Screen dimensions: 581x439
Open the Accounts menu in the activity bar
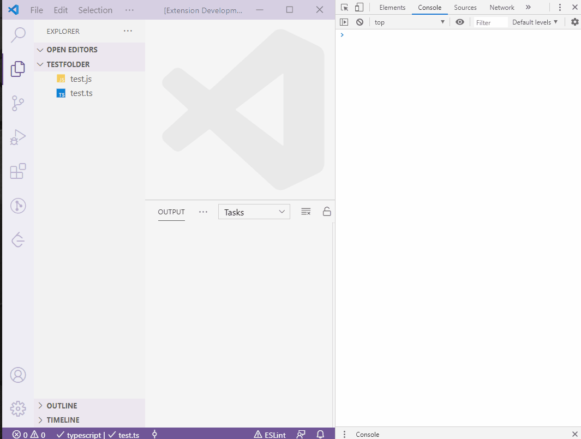click(x=18, y=375)
